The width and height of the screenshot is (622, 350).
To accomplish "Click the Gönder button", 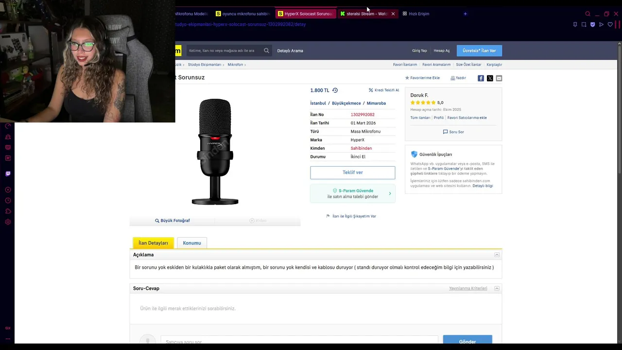I will tap(467, 340).
